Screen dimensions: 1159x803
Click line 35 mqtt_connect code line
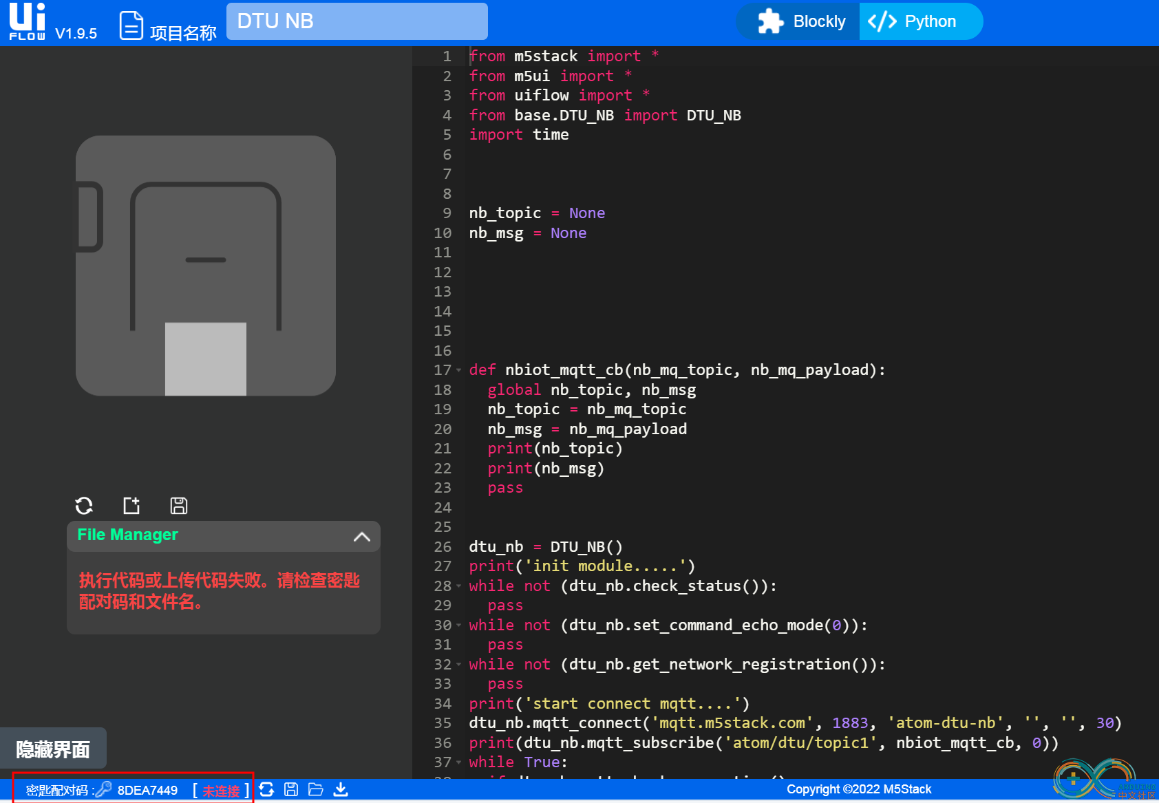coord(796,723)
